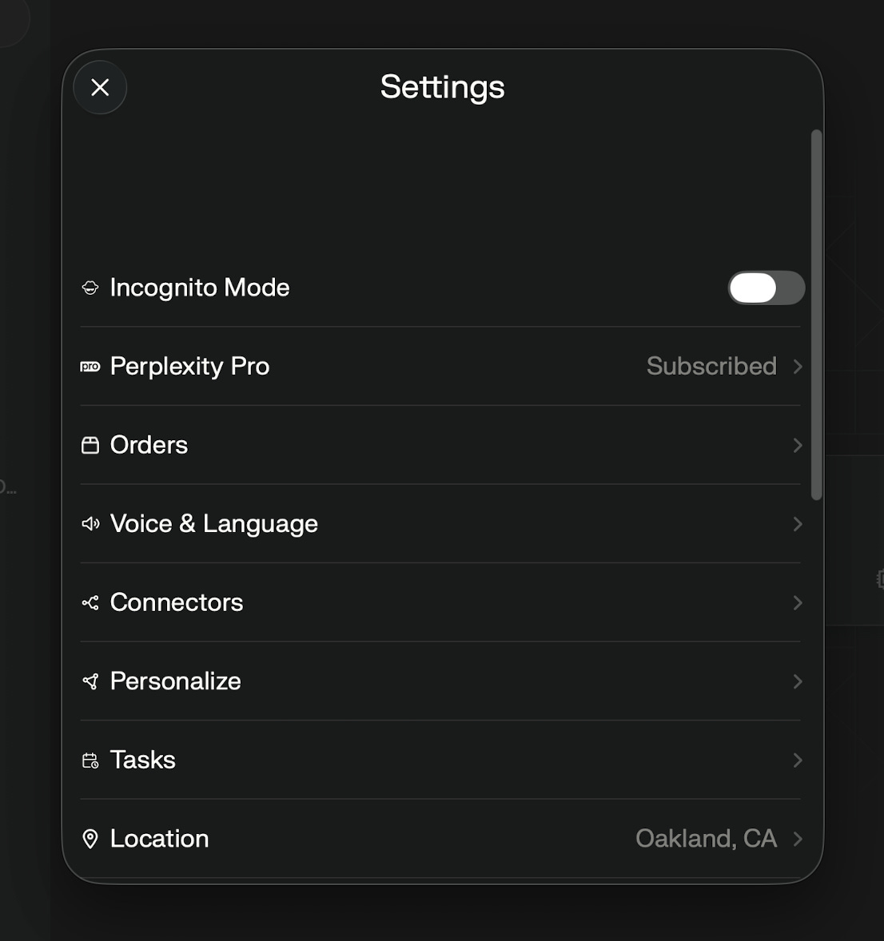884x941 pixels.
Task: Click the Orders box icon
Action: point(90,445)
